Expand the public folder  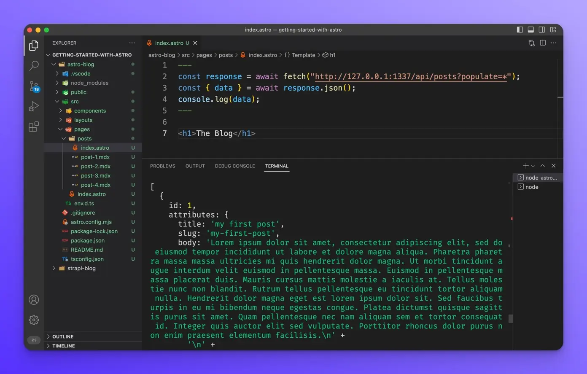click(x=78, y=92)
